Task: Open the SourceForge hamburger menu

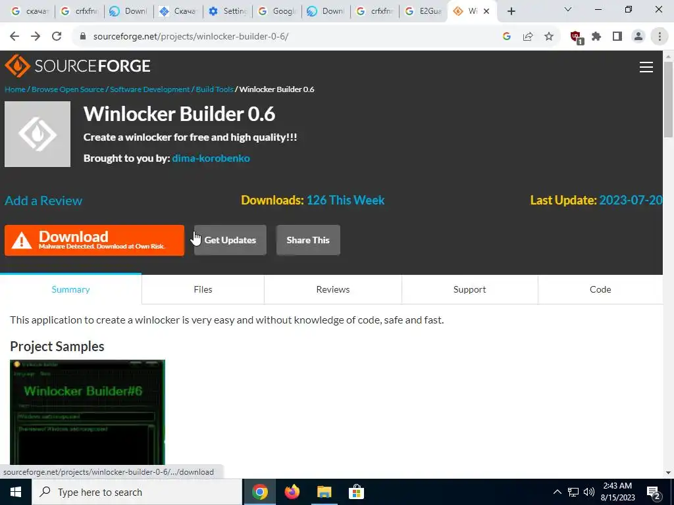Action: coord(646,67)
